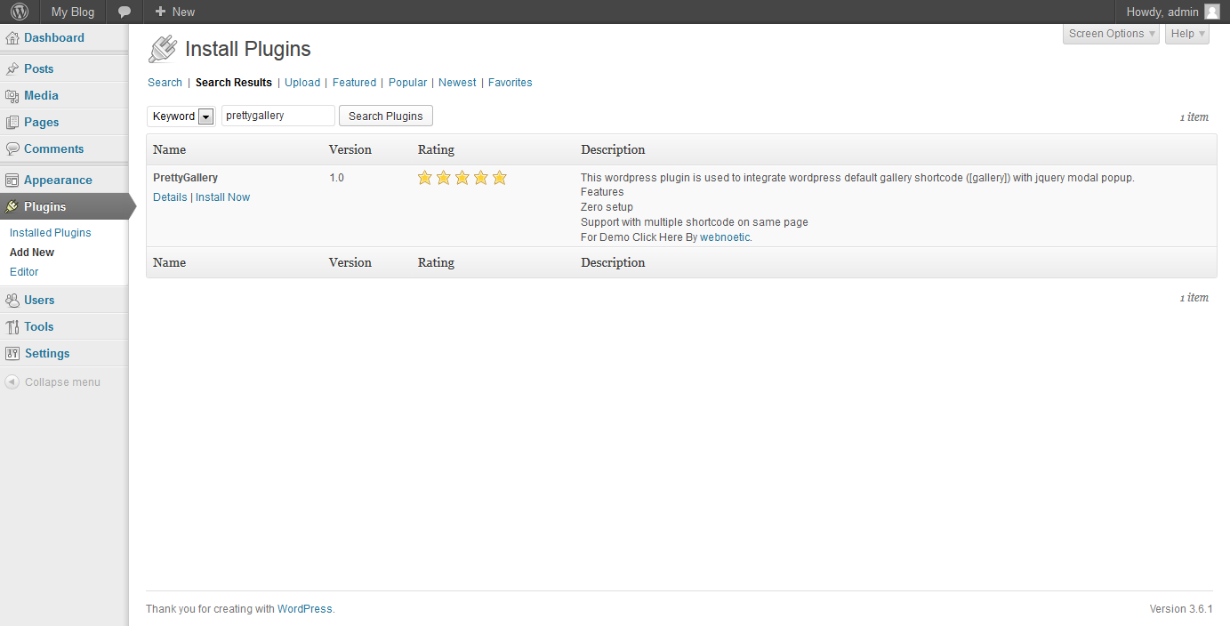1230x626 pixels.
Task: Open the New content menu
Action: point(174,12)
